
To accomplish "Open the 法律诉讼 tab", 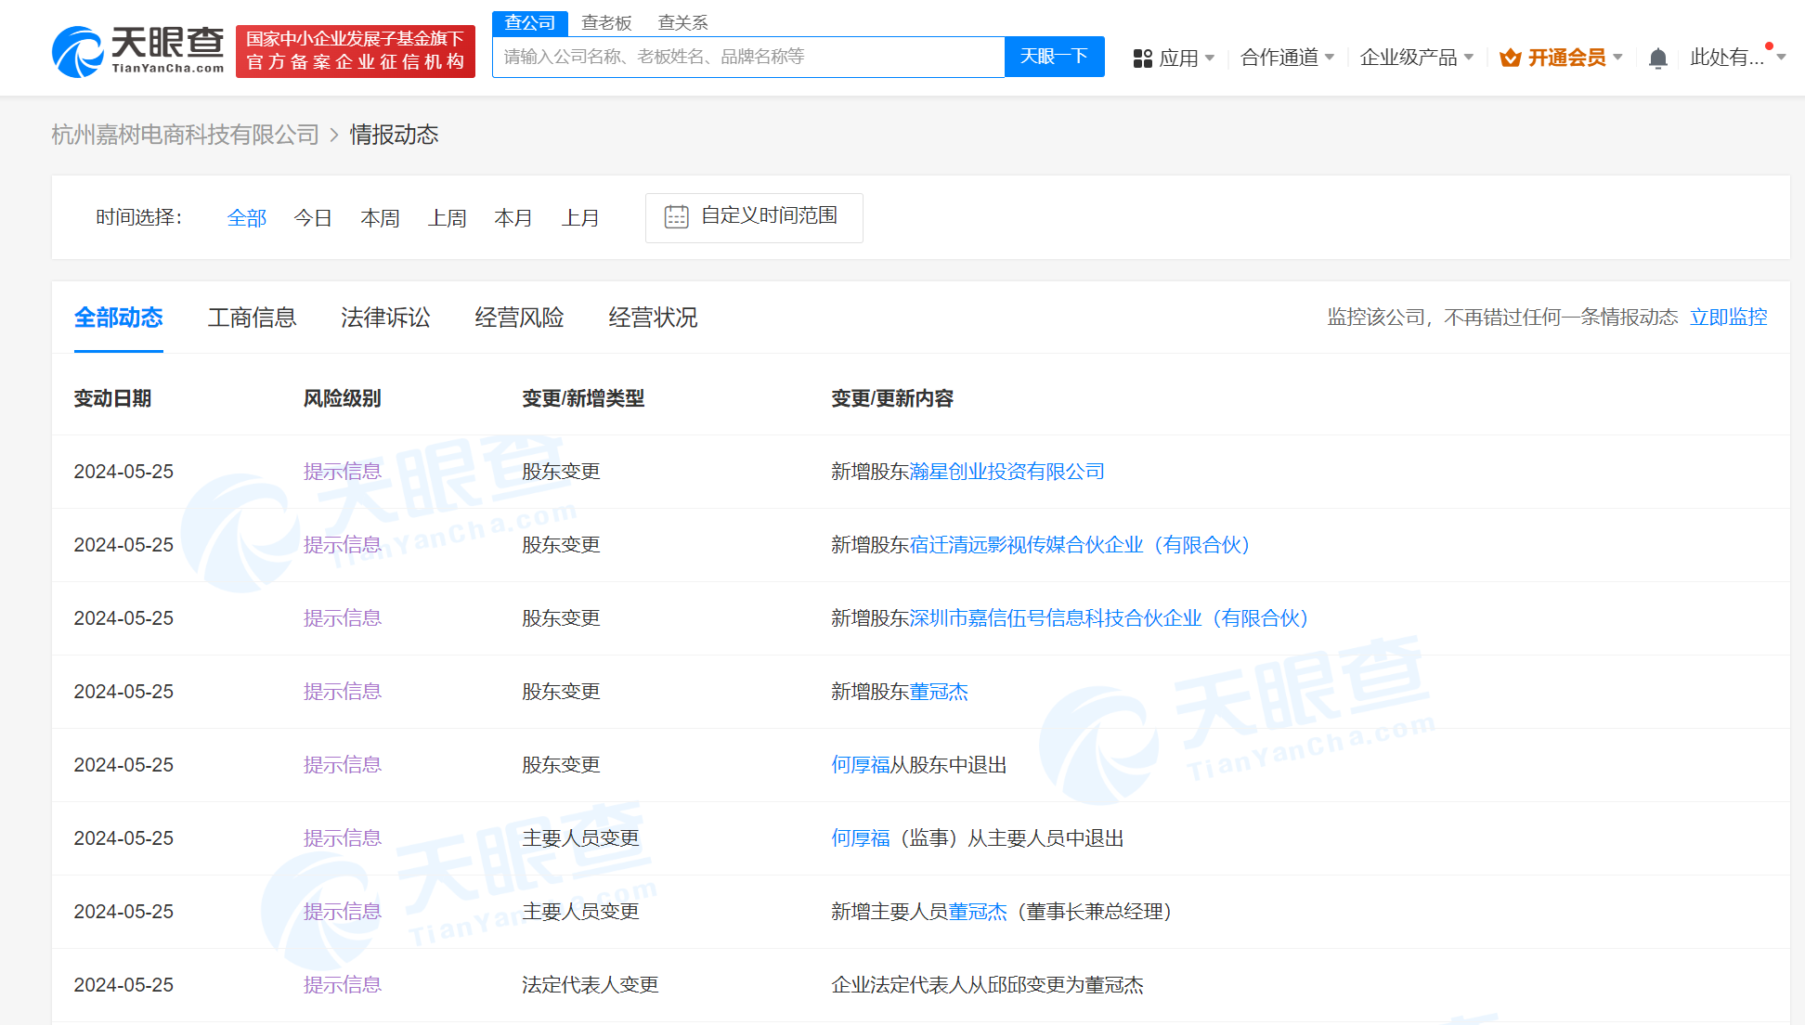I will [386, 318].
